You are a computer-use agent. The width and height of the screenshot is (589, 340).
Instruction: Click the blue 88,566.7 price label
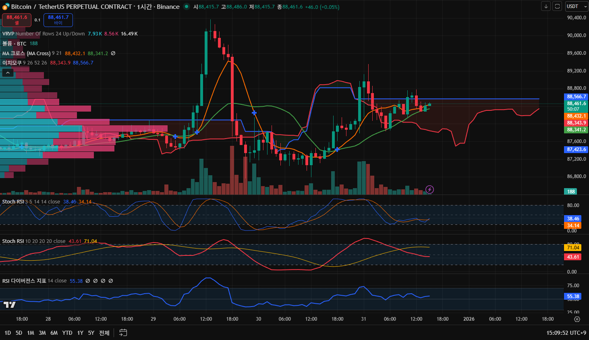pos(576,97)
